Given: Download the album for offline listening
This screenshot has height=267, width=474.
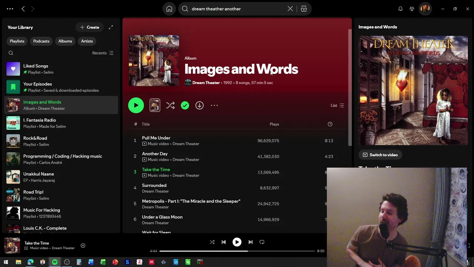Looking at the screenshot, I should 199,105.
